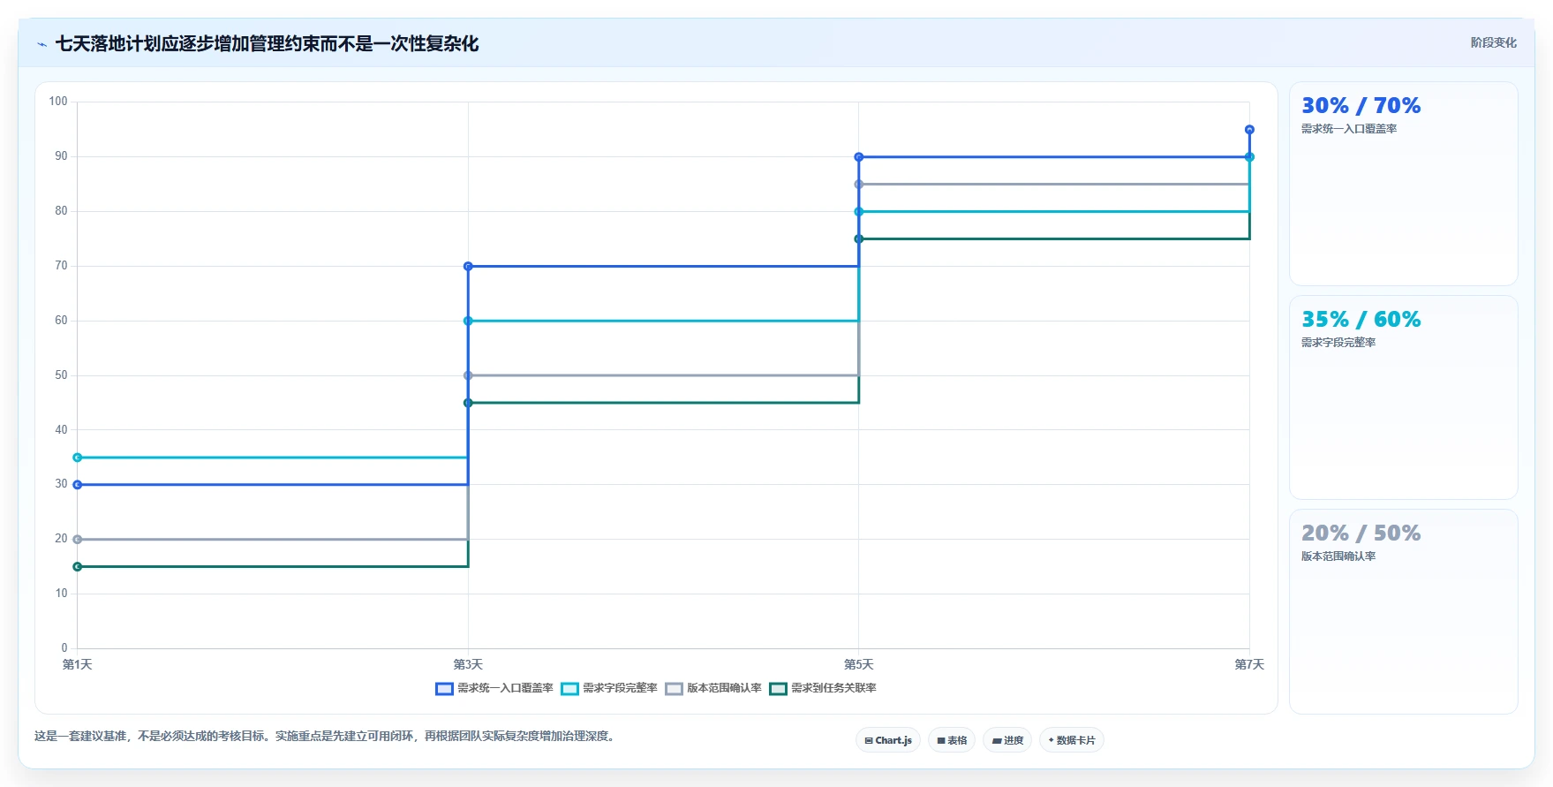Open the 进度 chip
The width and height of the screenshot is (1553, 787).
pos(1007,740)
